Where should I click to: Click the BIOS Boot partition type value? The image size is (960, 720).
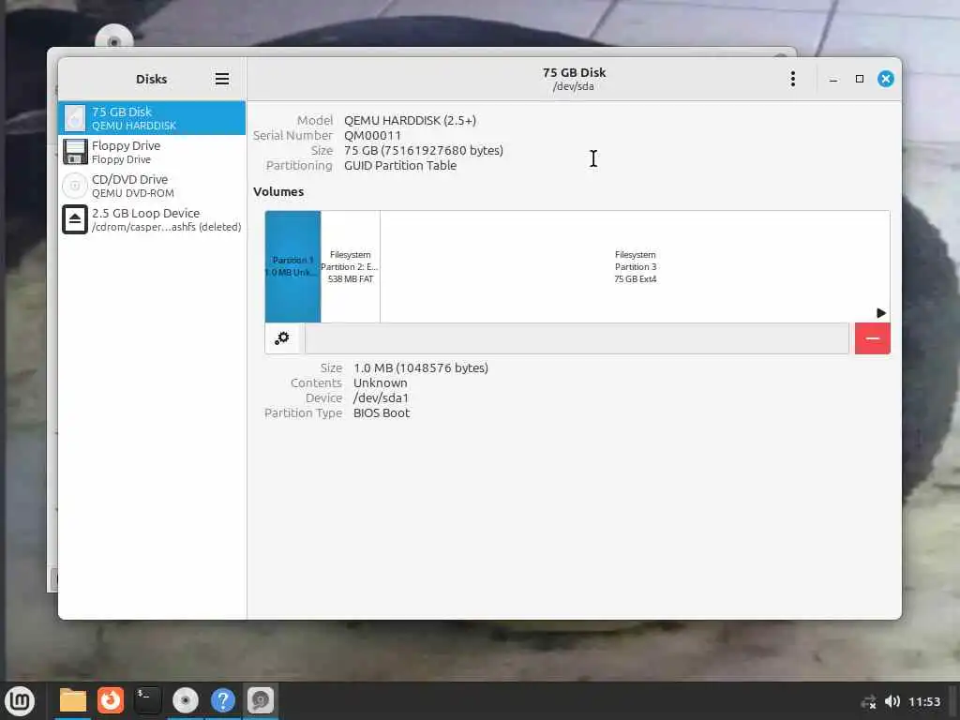(381, 412)
